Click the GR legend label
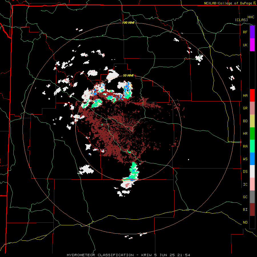 coord(245,108)
